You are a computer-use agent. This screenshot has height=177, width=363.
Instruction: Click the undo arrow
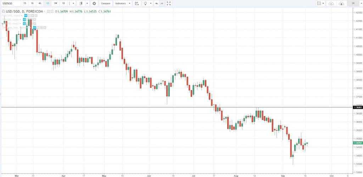156,3
